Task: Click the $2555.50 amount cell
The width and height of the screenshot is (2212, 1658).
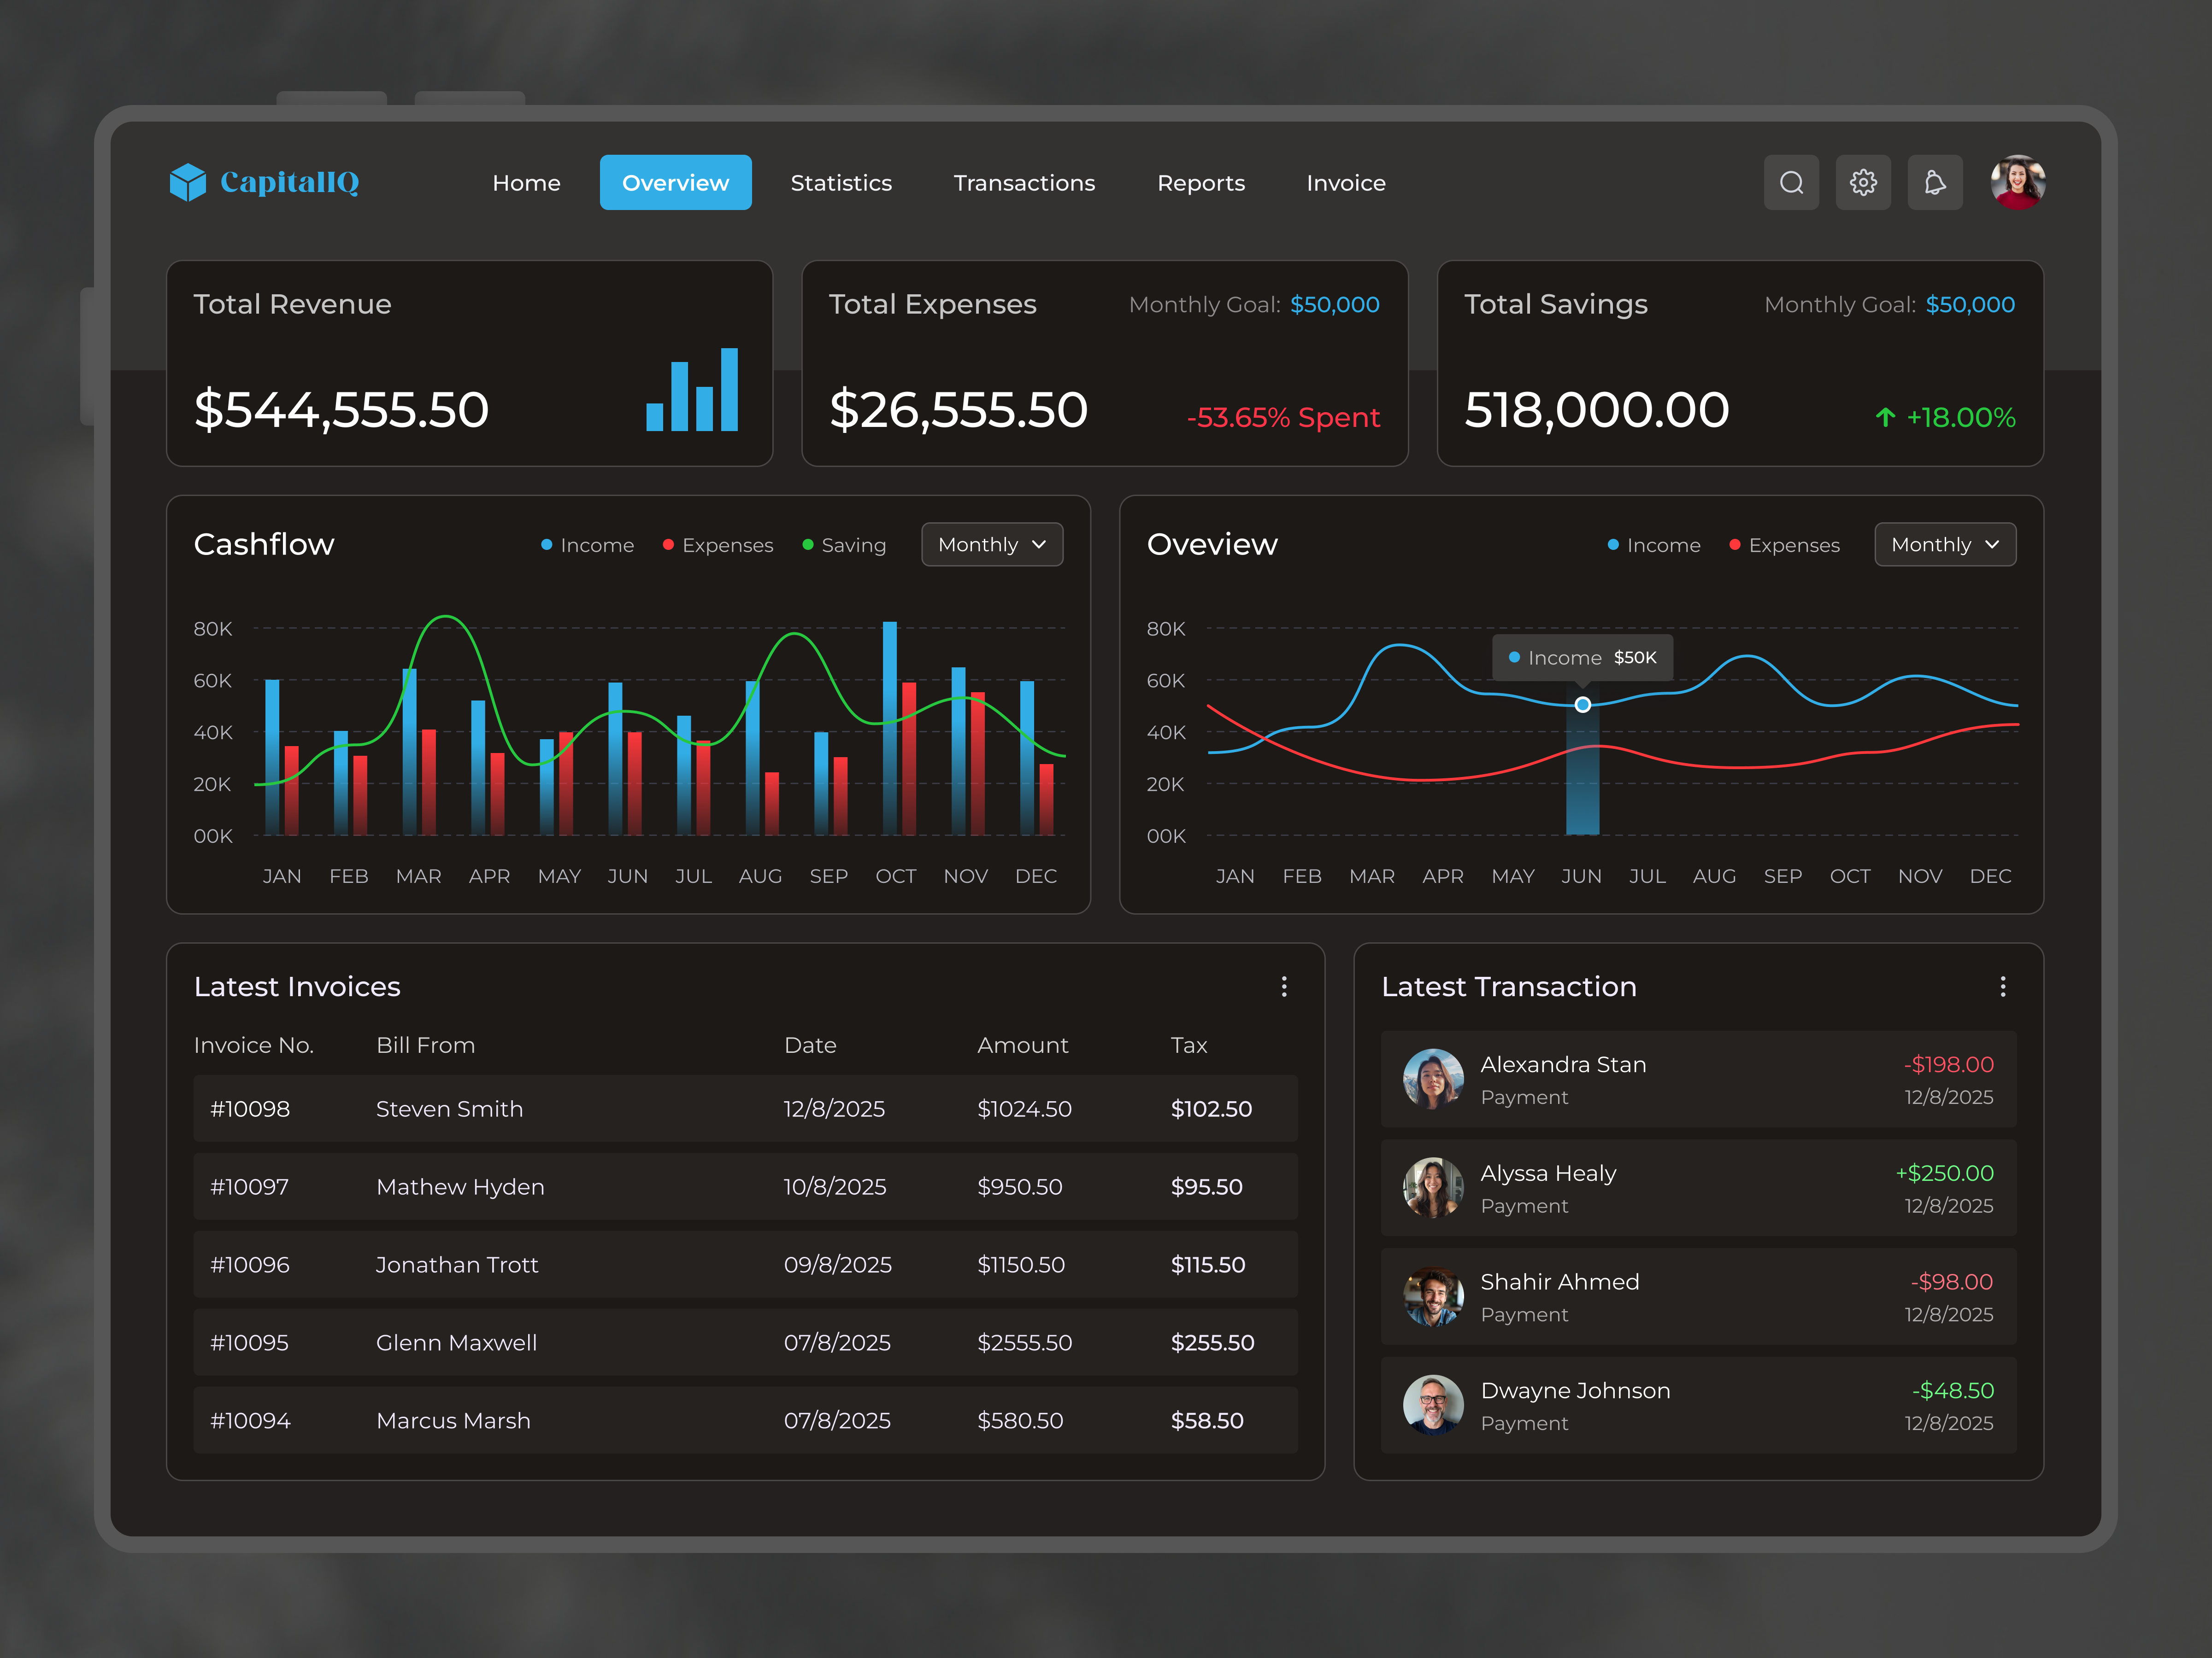Action: (1024, 1342)
